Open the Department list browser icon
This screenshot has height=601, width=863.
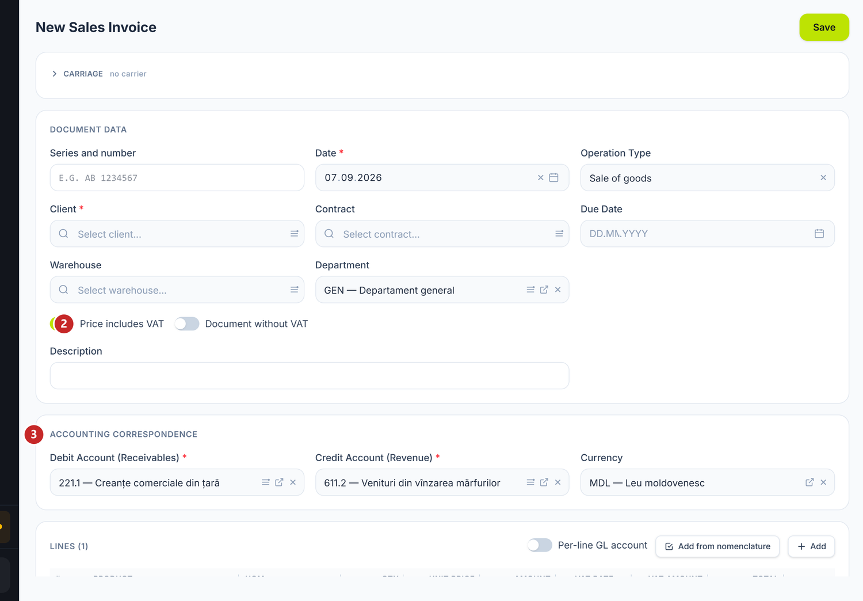530,290
